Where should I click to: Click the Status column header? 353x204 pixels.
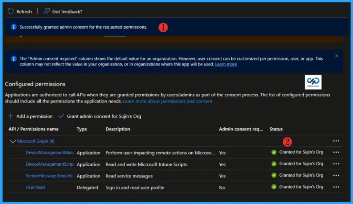(276, 129)
